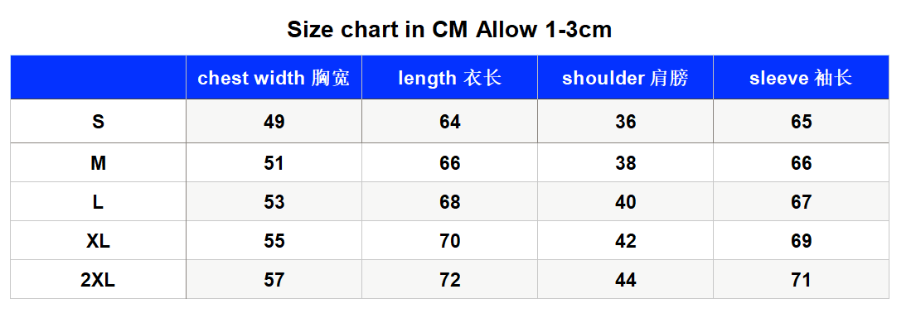Click the 2XL size row label

click(98, 280)
